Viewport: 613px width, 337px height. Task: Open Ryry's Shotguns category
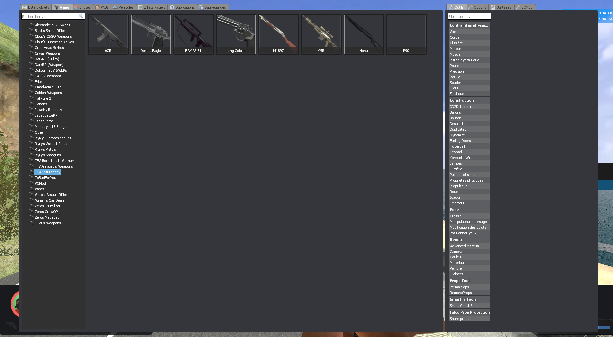(48, 155)
